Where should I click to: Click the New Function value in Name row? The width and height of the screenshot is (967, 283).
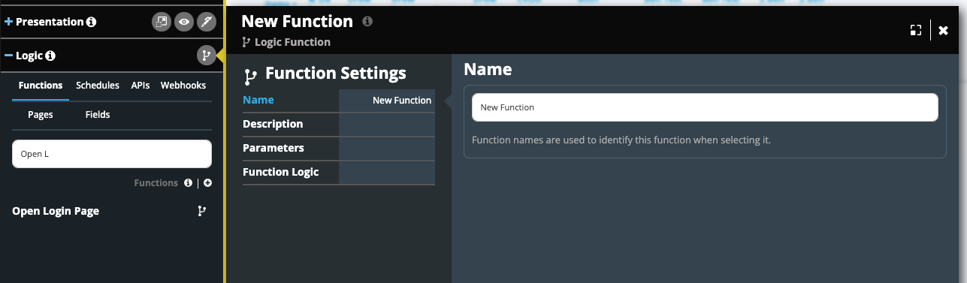pos(402,100)
